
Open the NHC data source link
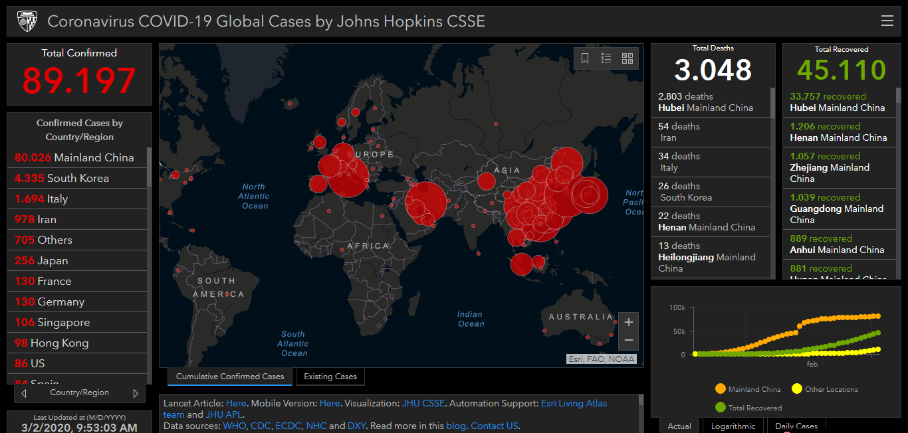(x=316, y=426)
